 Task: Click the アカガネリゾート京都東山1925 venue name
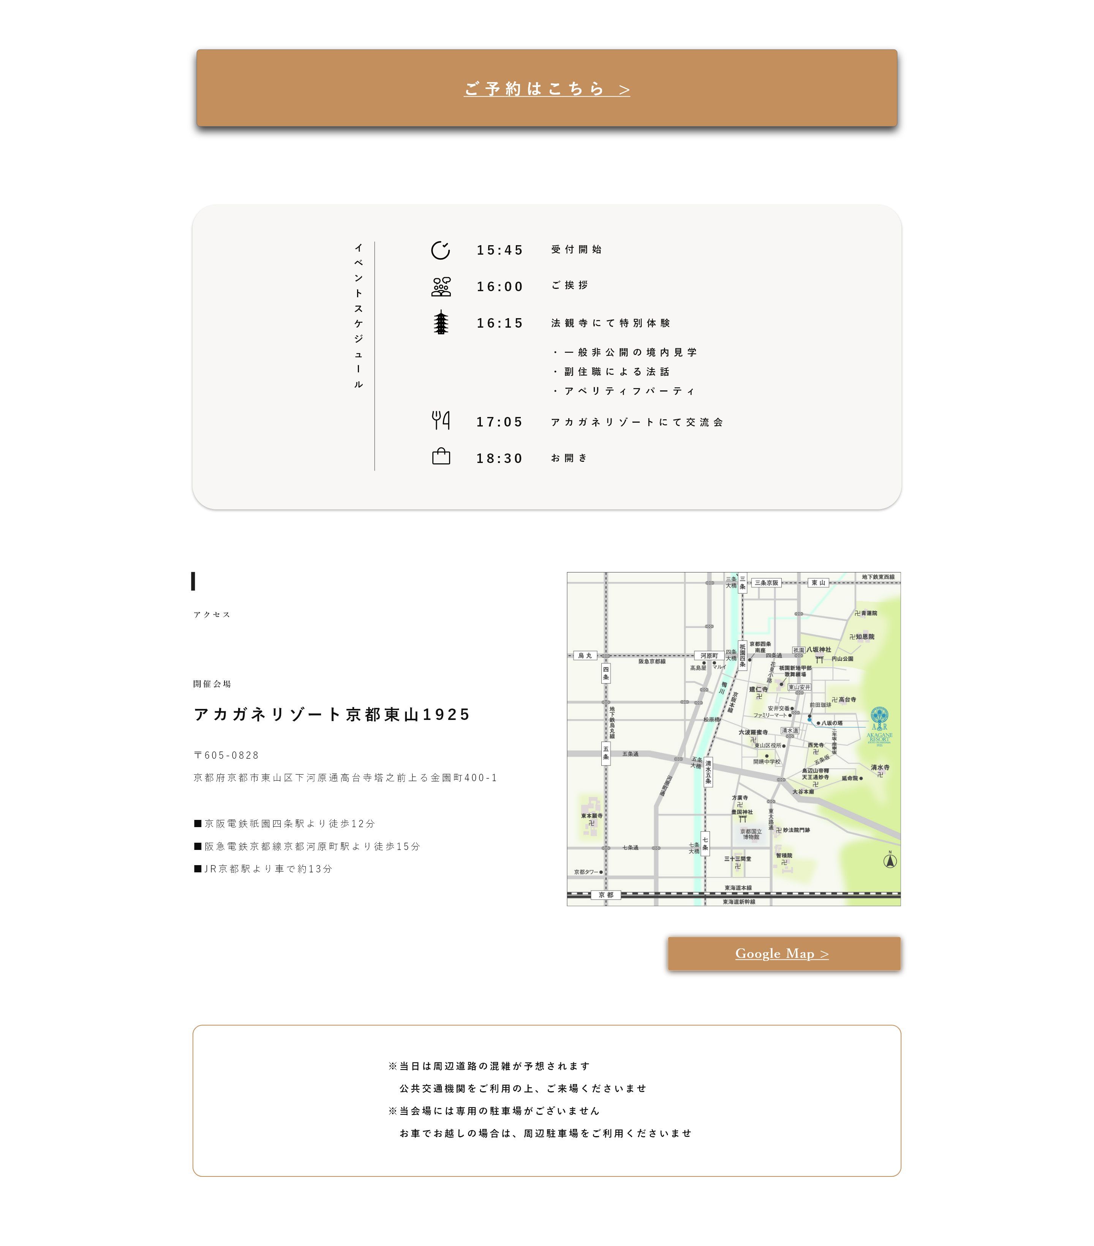332,715
